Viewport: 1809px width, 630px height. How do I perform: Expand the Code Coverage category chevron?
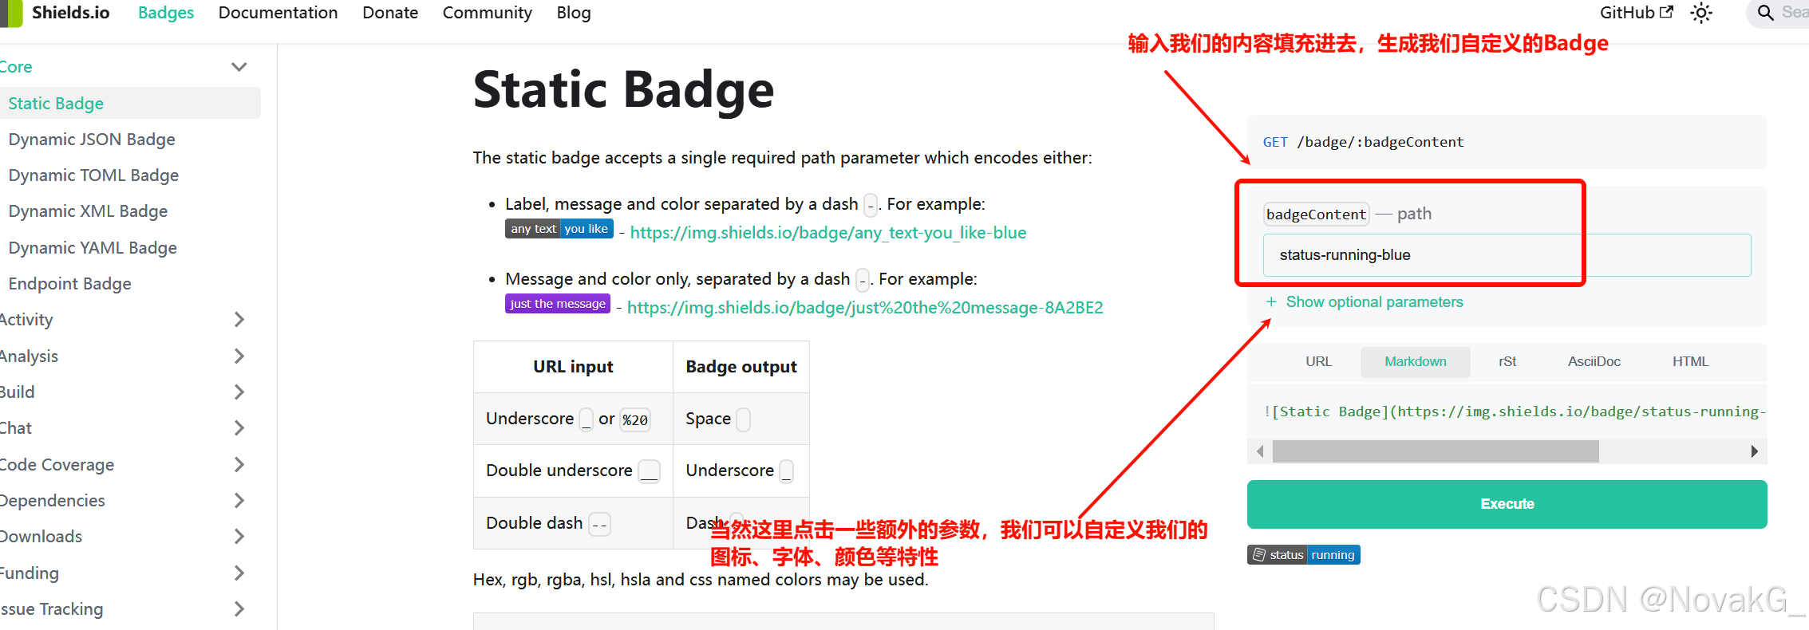239,464
